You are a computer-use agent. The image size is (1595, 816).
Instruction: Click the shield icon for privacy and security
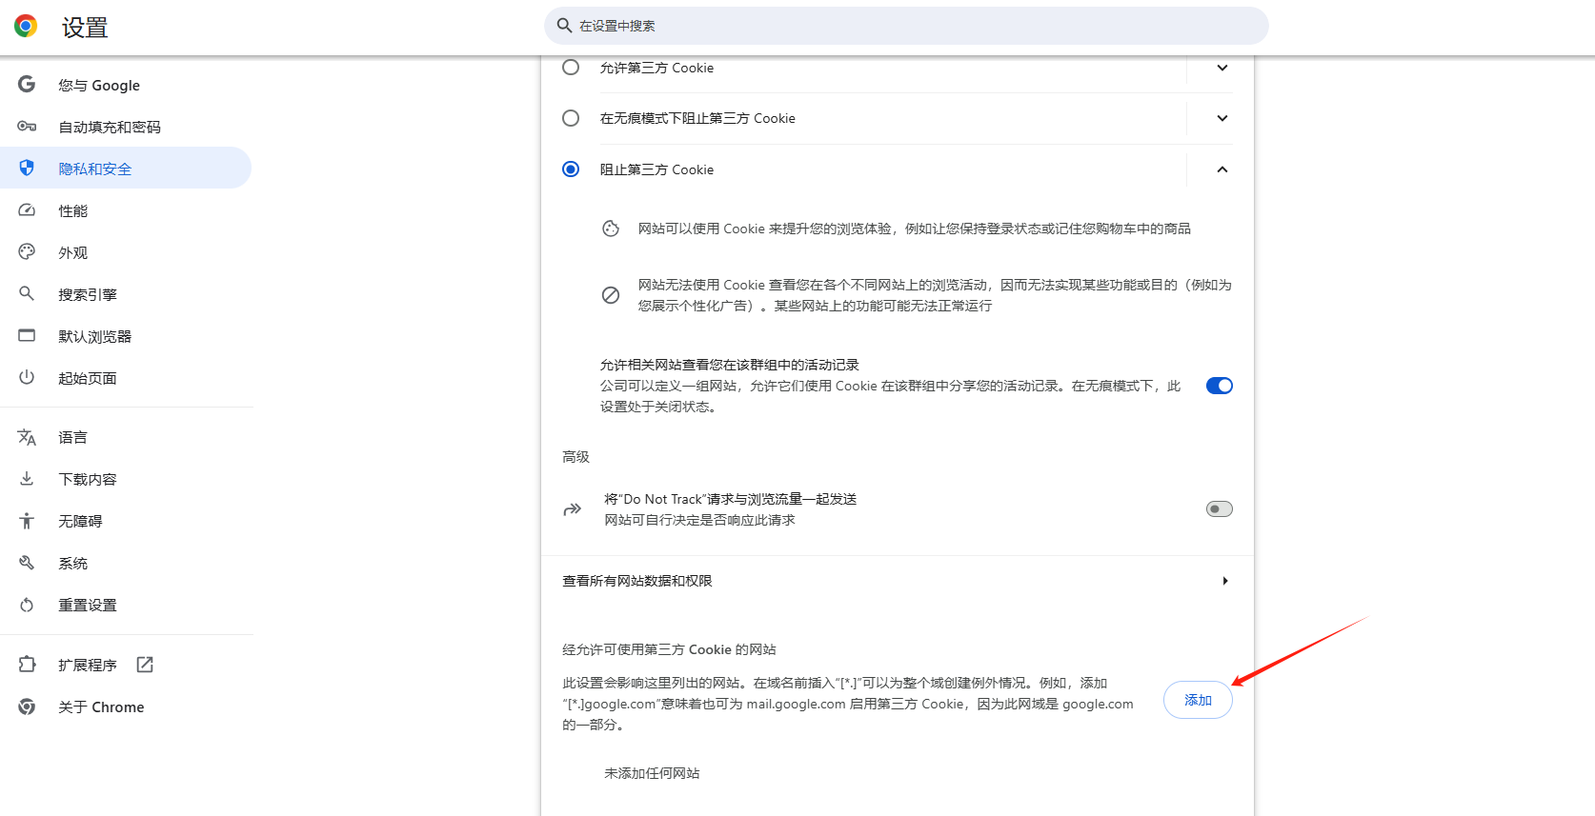coord(27,168)
